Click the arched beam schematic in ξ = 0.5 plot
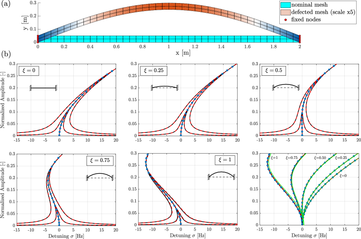This screenshot has width=361, height=239. tap(286, 87)
